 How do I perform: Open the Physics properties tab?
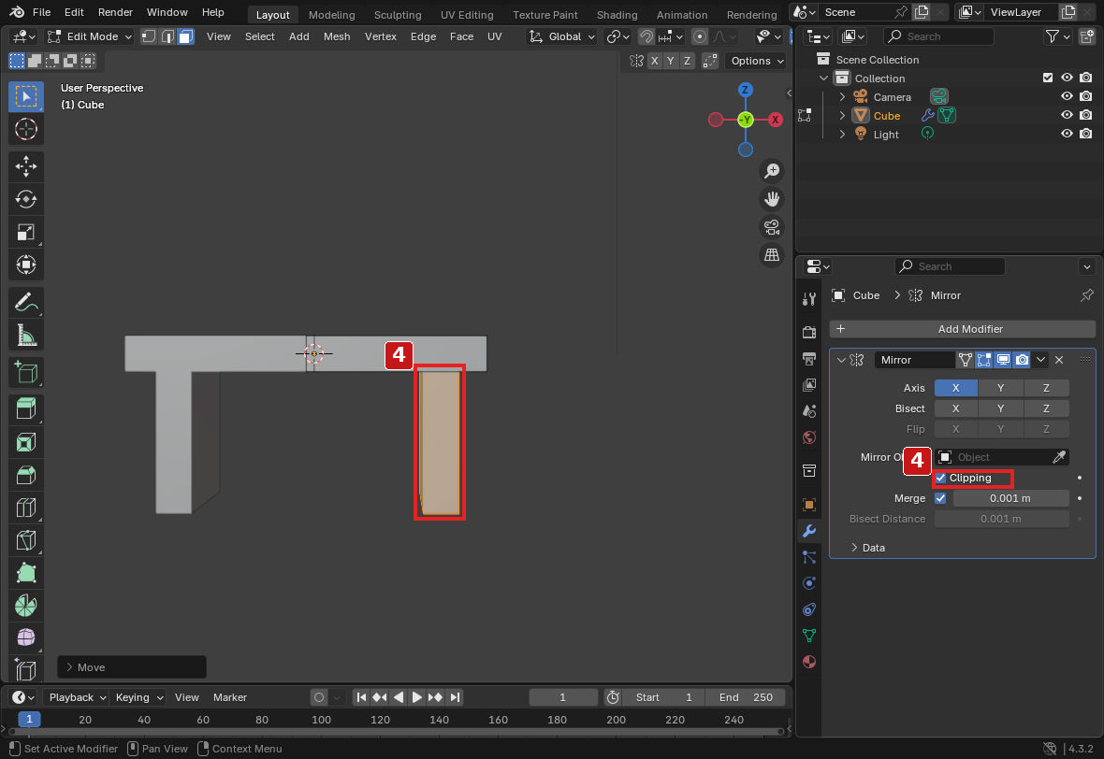point(809,583)
